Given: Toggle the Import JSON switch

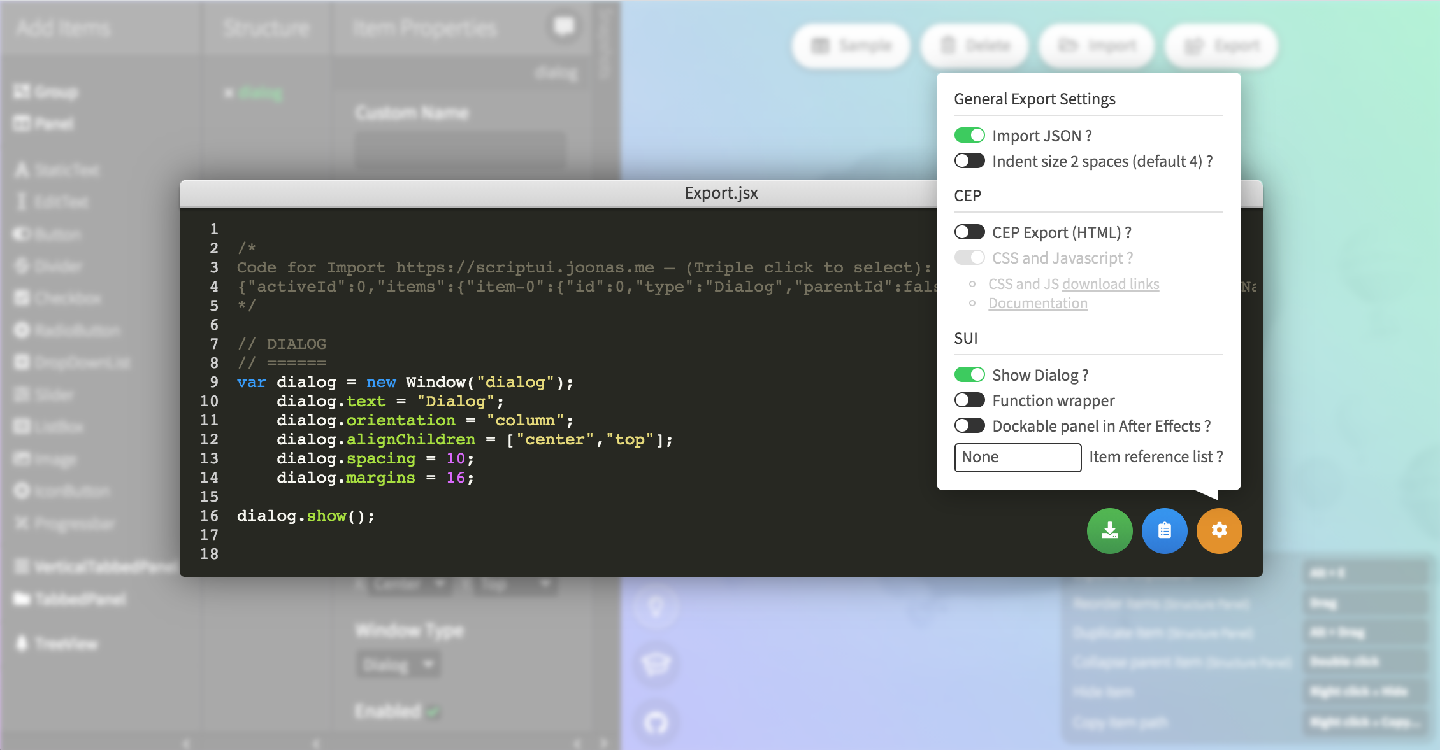Looking at the screenshot, I should click(969, 136).
